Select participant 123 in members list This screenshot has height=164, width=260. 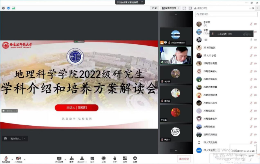(206, 39)
